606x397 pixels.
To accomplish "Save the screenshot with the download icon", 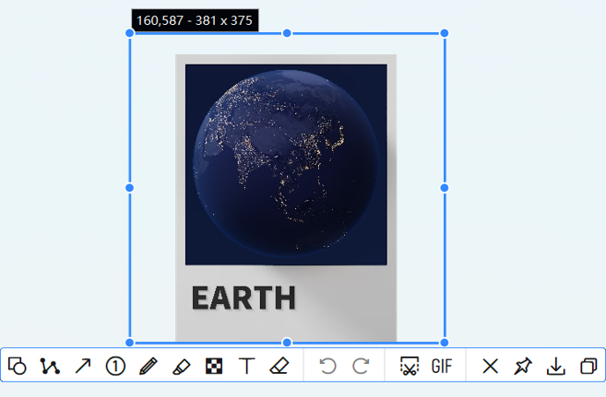I will click(556, 366).
